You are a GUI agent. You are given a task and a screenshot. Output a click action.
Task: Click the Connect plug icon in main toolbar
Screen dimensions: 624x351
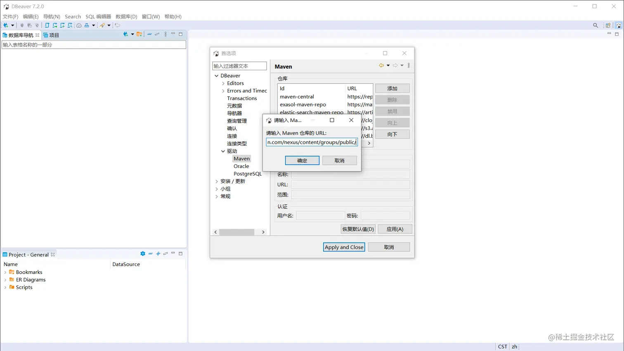pyautogui.click(x=22, y=25)
